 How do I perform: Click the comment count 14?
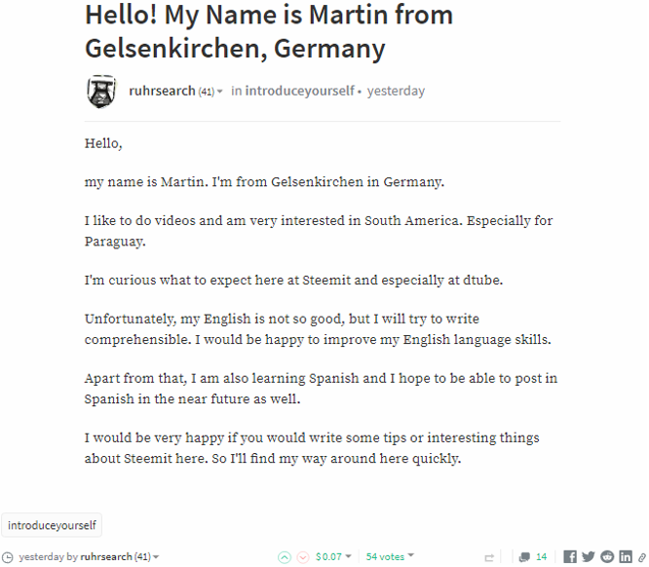click(x=542, y=557)
